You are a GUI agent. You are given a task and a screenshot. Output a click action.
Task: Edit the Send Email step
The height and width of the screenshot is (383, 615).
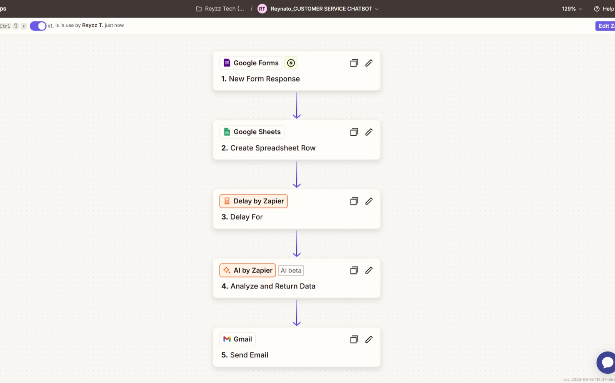tap(369, 339)
